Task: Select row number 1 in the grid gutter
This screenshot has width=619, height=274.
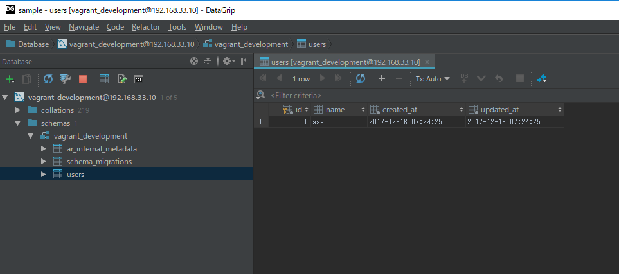Action: (261, 122)
